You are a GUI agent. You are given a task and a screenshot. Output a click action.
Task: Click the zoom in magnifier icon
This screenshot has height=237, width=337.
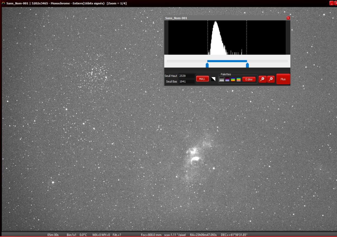coord(271,79)
